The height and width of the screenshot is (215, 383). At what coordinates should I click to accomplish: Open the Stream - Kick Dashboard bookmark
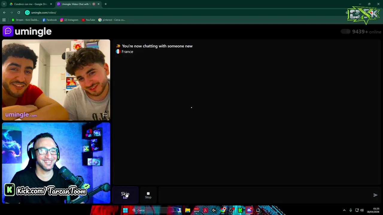pos(25,20)
